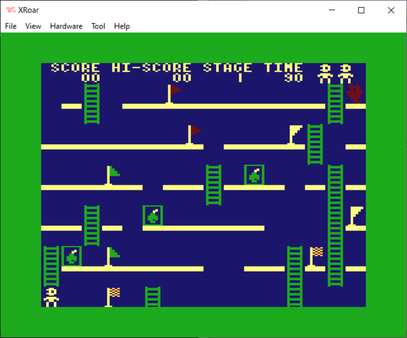Click the left extra-life figure beside TIME
This screenshot has width=407, height=338.
pyautogui.click(x=325, y=74)
